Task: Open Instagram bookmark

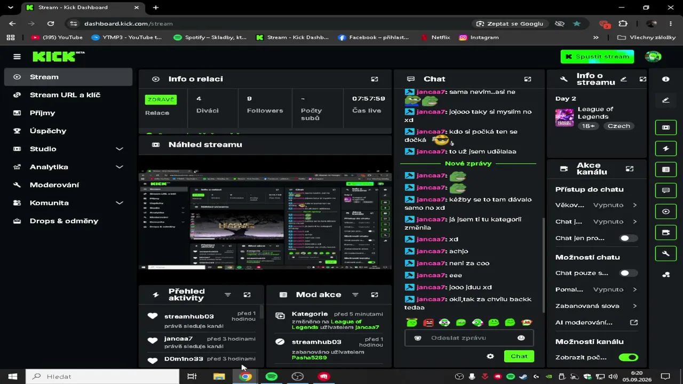Action: 479,37
